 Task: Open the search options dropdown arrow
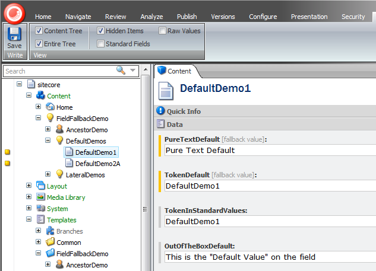tap(132, 71)
